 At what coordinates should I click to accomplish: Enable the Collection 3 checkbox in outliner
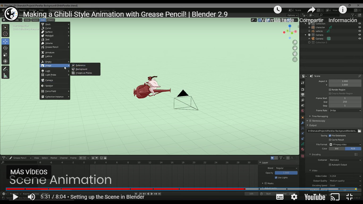click(309, 42)
